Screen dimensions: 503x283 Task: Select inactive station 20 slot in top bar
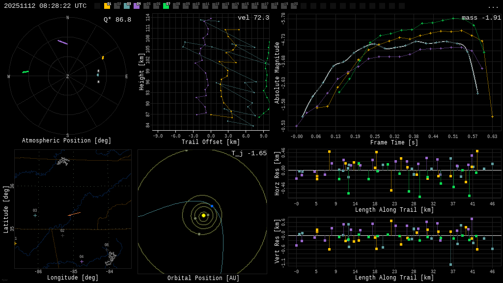(294, 6)
